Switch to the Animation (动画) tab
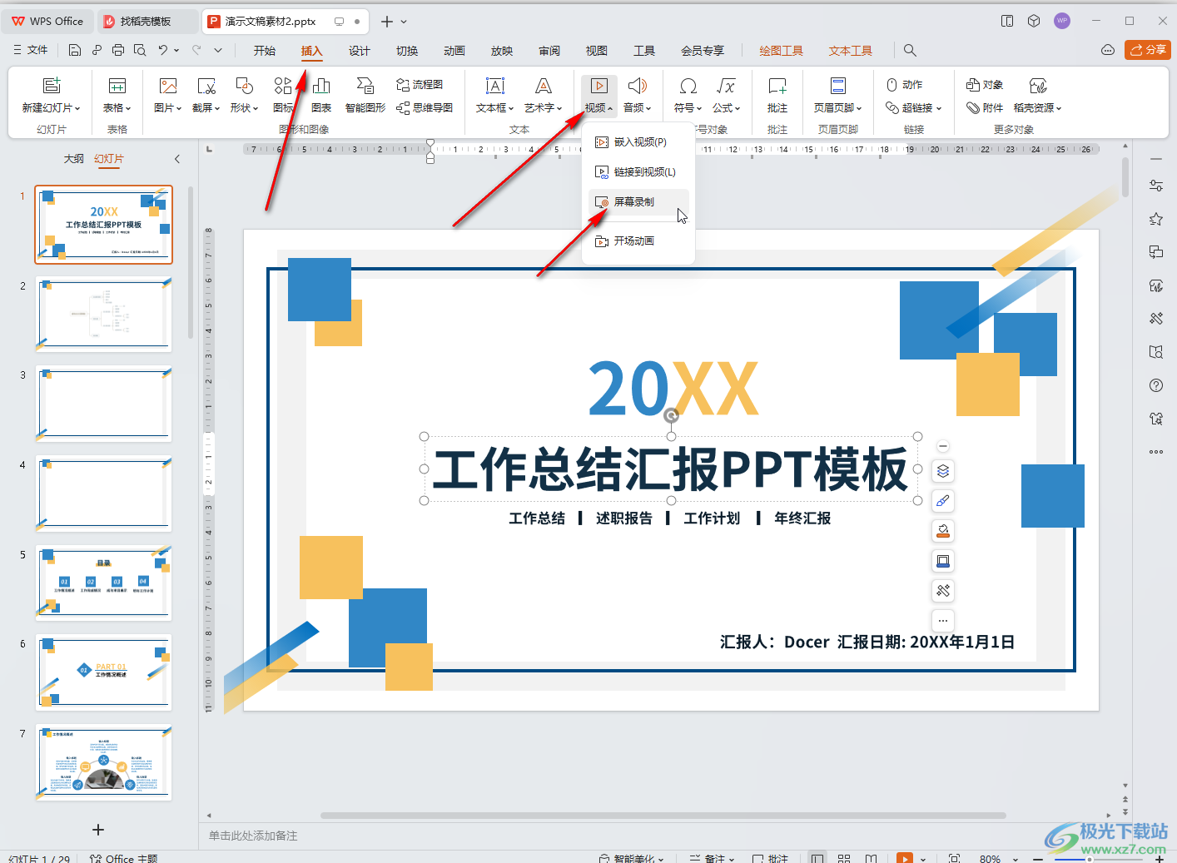The height and width of the screenshot is (863, 1177). [x=454, y=51]
